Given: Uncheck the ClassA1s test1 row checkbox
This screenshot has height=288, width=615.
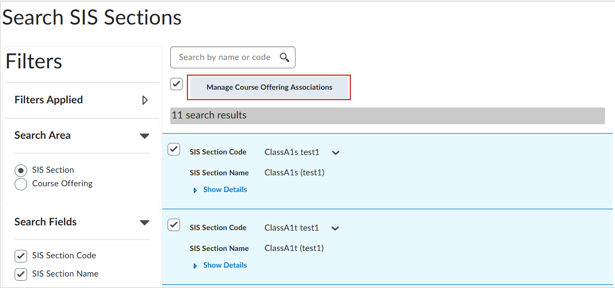Looking at the screenshot, I should [174, 149].
